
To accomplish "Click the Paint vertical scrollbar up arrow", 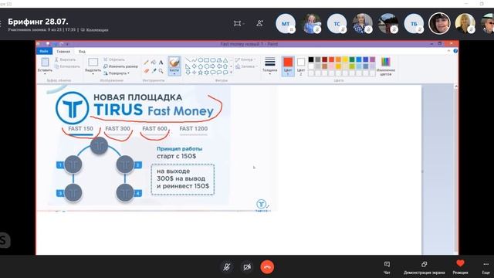I will click(455, 86).
